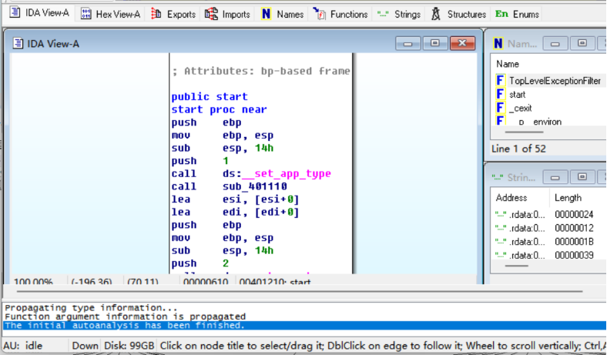
Task: Click the Functions tab icon
Action: point(319,14)
